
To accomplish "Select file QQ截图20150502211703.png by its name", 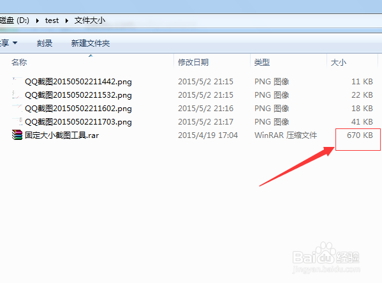I will (x=78, y=122).
